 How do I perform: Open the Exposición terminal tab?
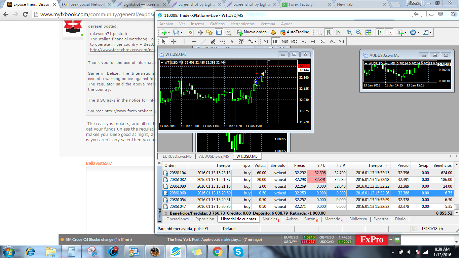[x=205, y=219]
